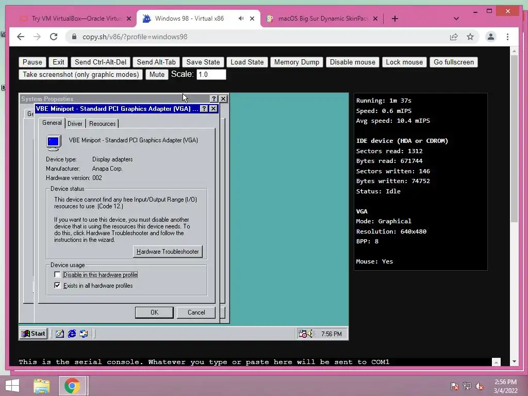Close the macOS Big Sur SkinPack tab

point(375,19)
